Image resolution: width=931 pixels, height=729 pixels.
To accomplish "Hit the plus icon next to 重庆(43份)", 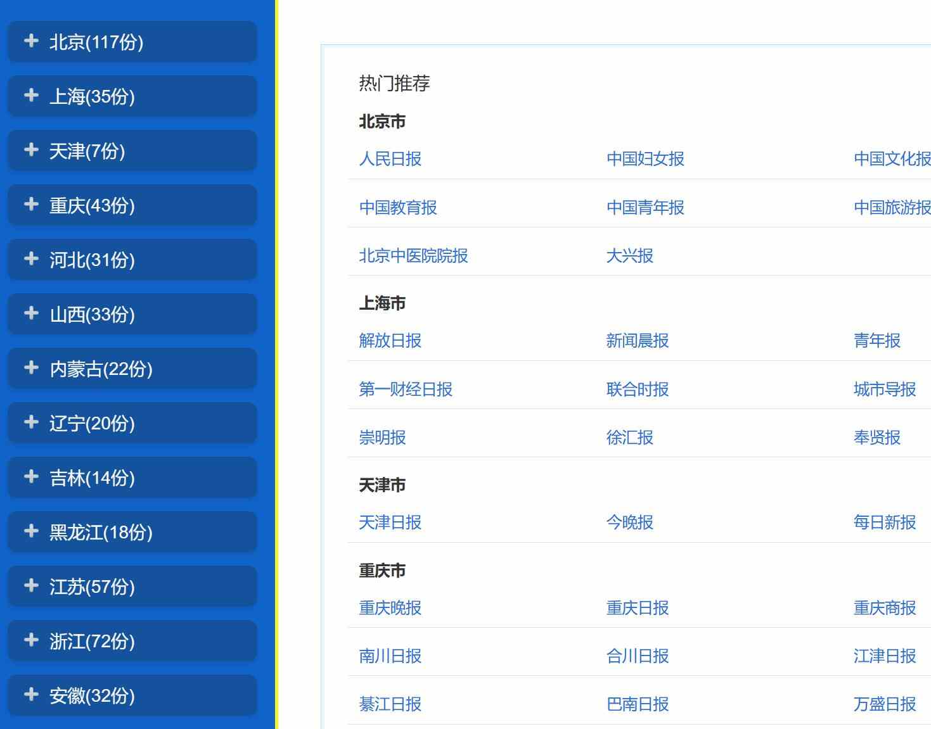I will click(31, 205).
